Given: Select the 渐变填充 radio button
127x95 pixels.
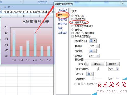Looking at the screenshot, I should coord(72,22).
